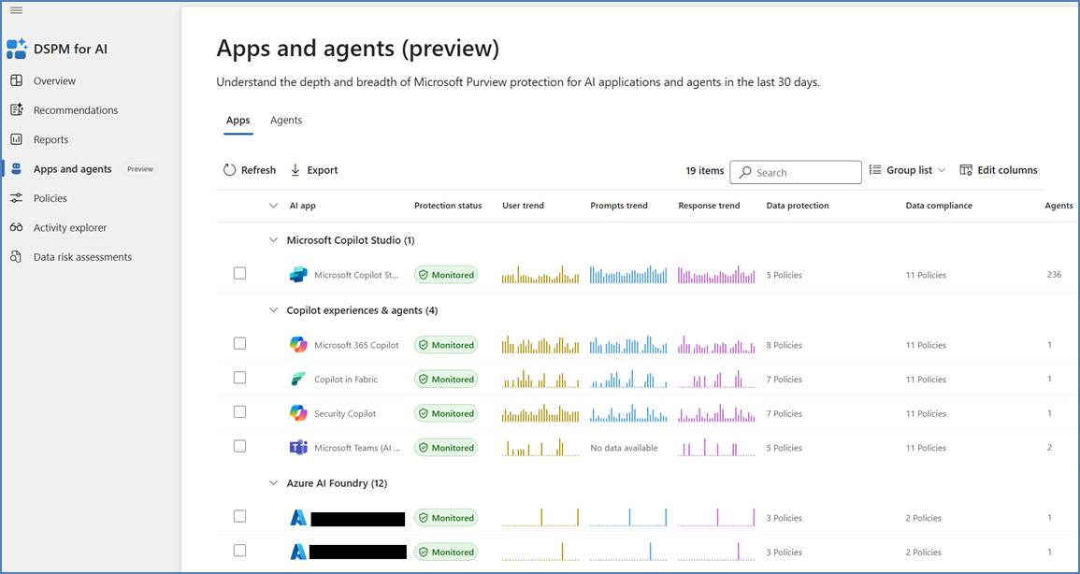Click the Copilot in Fabric icon
Screen dimensions: 1080x574
click(298, 380)
